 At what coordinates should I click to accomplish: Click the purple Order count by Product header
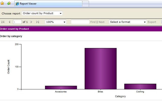click(x=81, y=29)
